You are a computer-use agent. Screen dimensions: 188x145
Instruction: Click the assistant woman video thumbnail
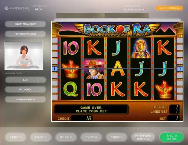tap(24, 56)
